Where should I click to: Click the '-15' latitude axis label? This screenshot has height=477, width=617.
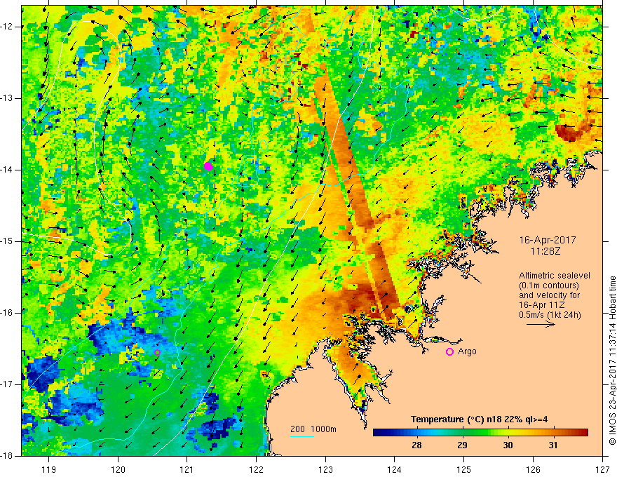8,241
